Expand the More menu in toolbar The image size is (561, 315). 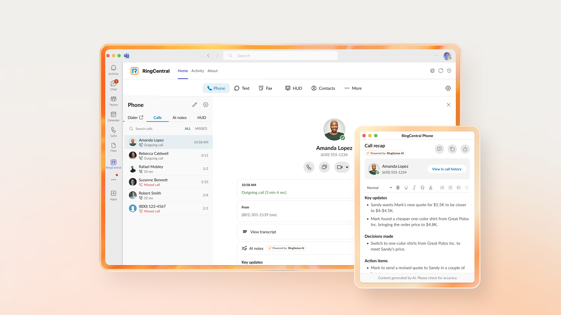353,88
